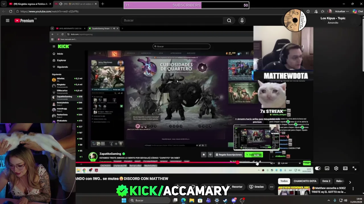The width and height of the screenshot is (364, 204).
Task: Go back with the browser back arrow
Action: (4, 11)
